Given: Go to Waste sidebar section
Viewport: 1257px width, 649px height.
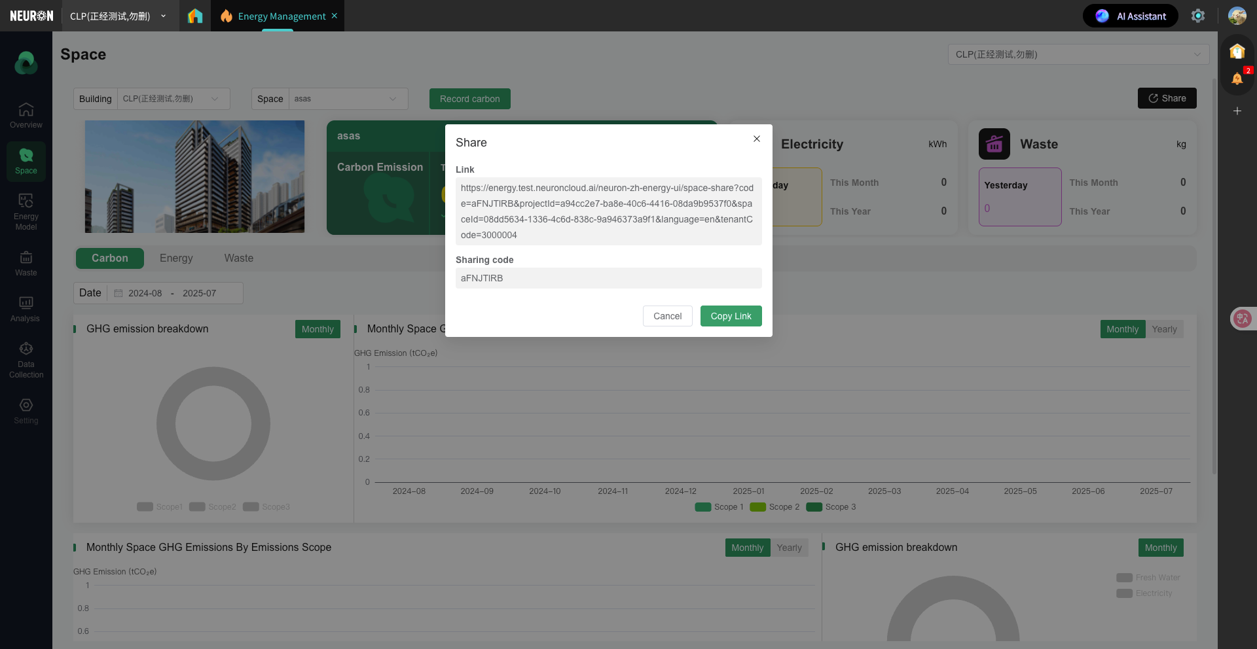Looking at the screenshot, I should (x=26, y=263).
